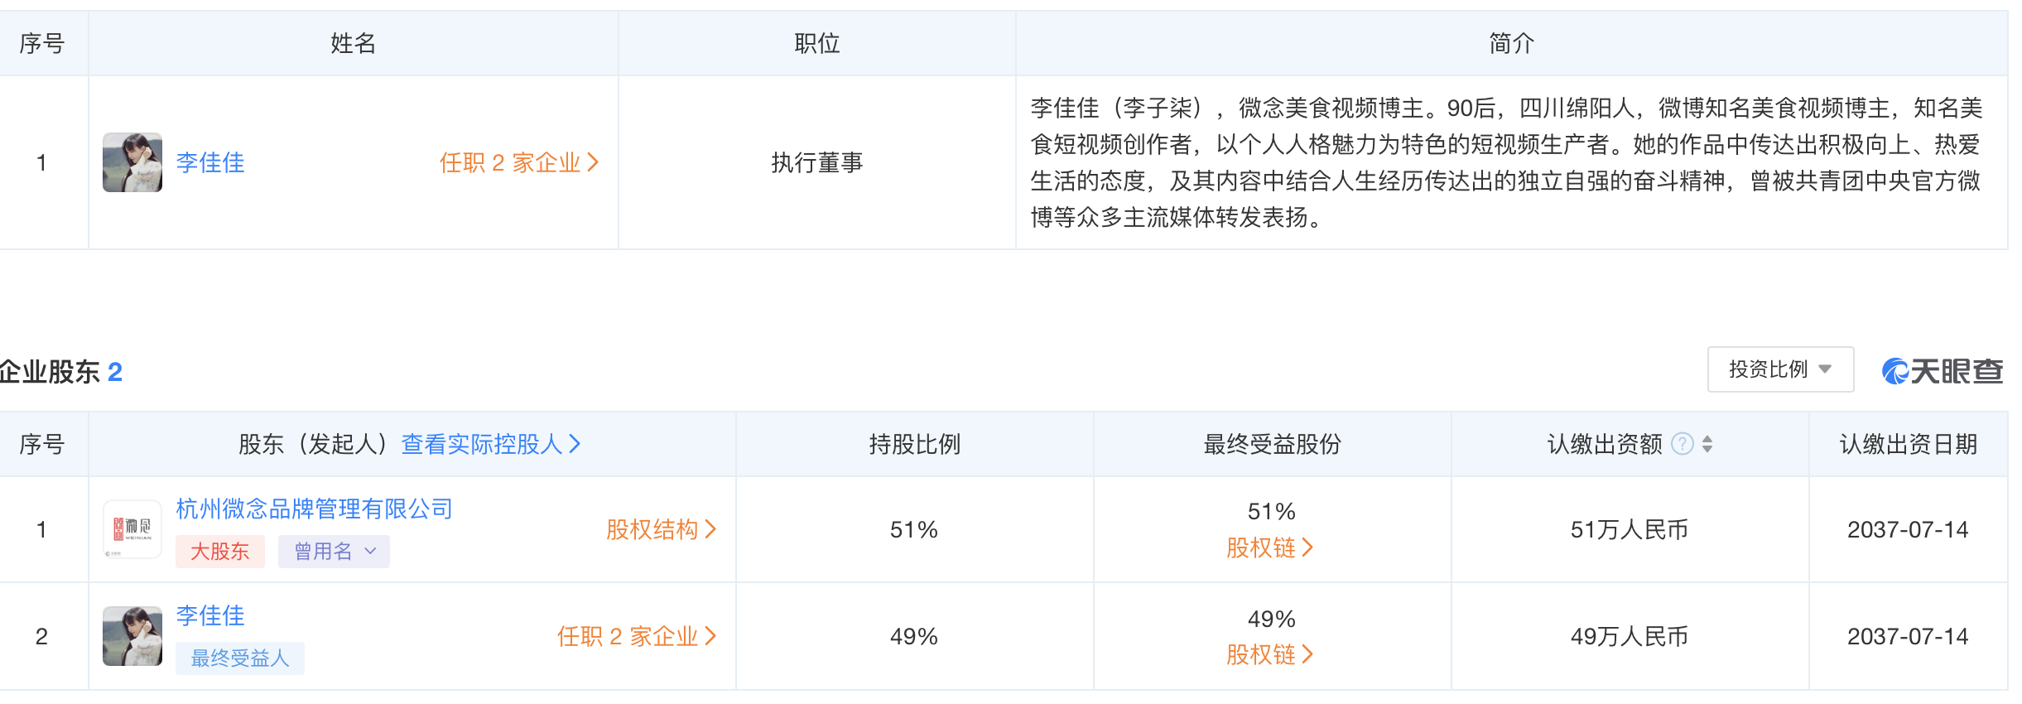Image resolution: width=2022 pixels, height=704 pixels.
Task: Click the 大股东 tag under the company name
Action: point(219,551)
